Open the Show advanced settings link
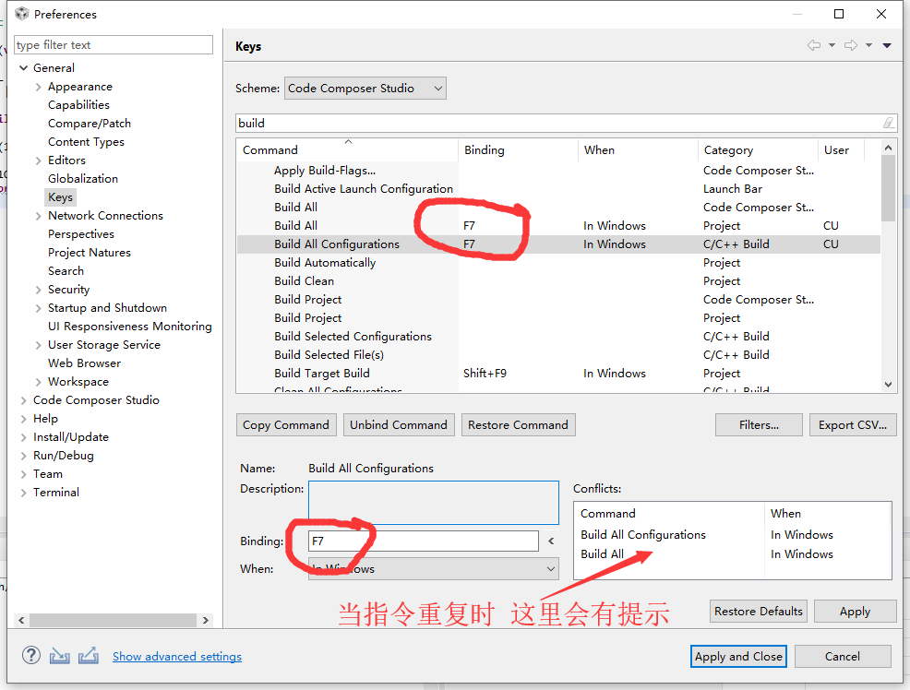Image resolution: width=910 pixels, height=690 pixels. point(177,657)
